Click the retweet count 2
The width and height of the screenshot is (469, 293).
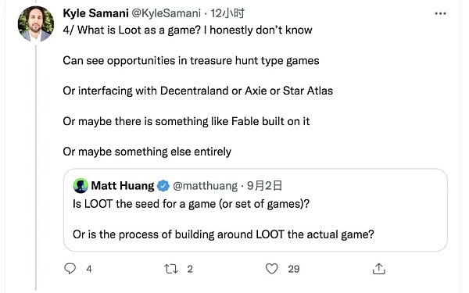coord(190,269)
